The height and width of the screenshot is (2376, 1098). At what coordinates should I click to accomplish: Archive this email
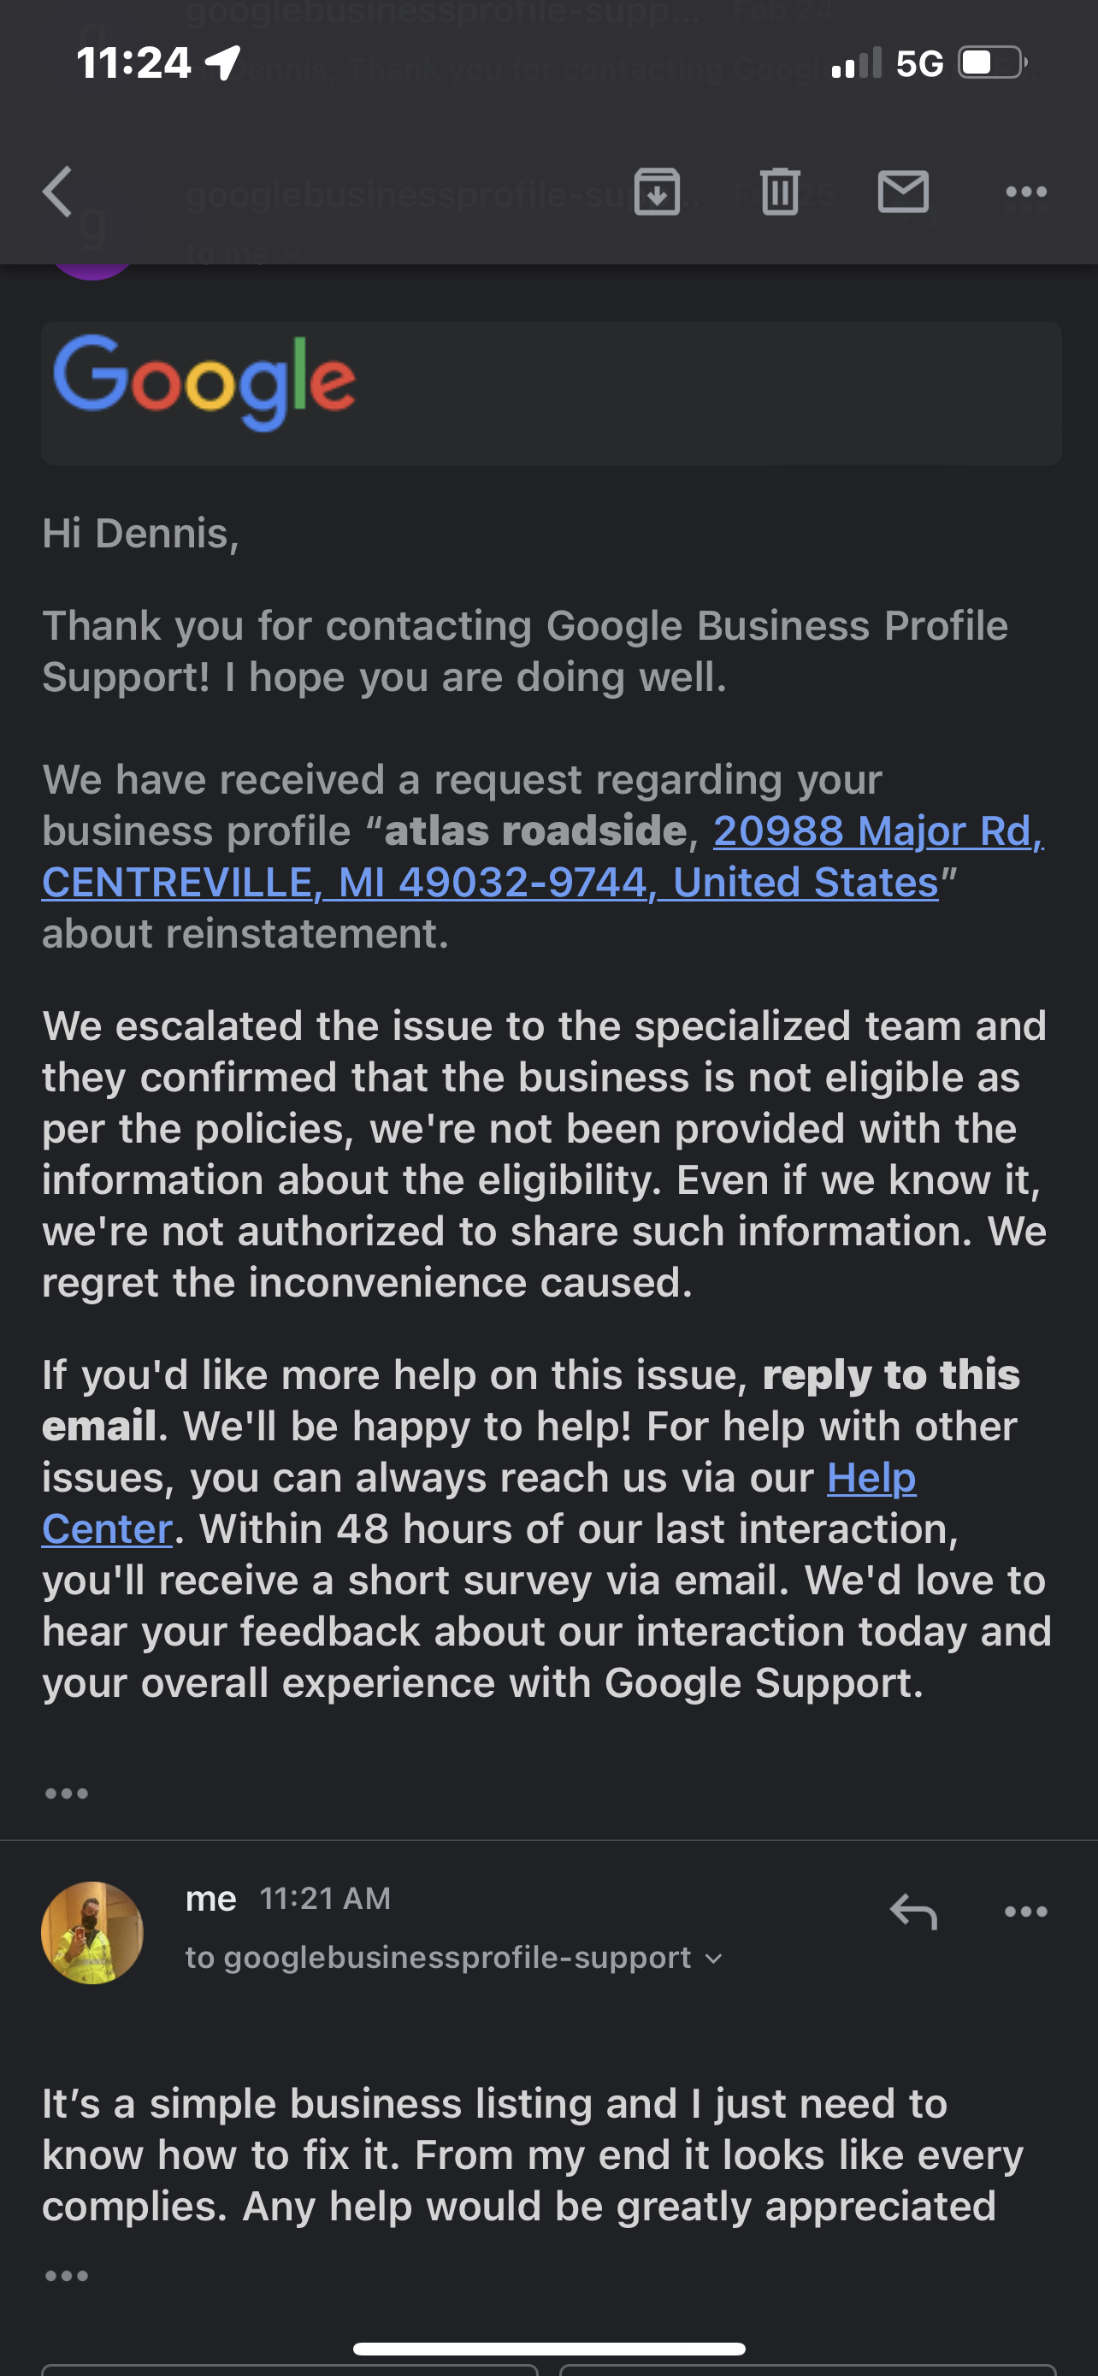click(658, 192)
